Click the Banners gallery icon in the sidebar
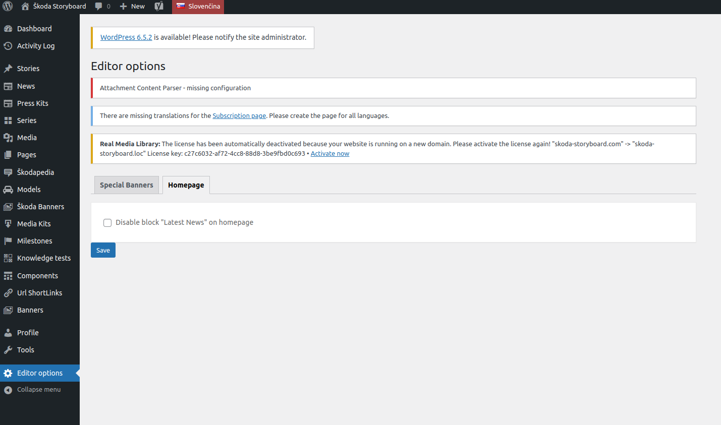The width and height of the screenshot is (721, 425). coord(8,310)
